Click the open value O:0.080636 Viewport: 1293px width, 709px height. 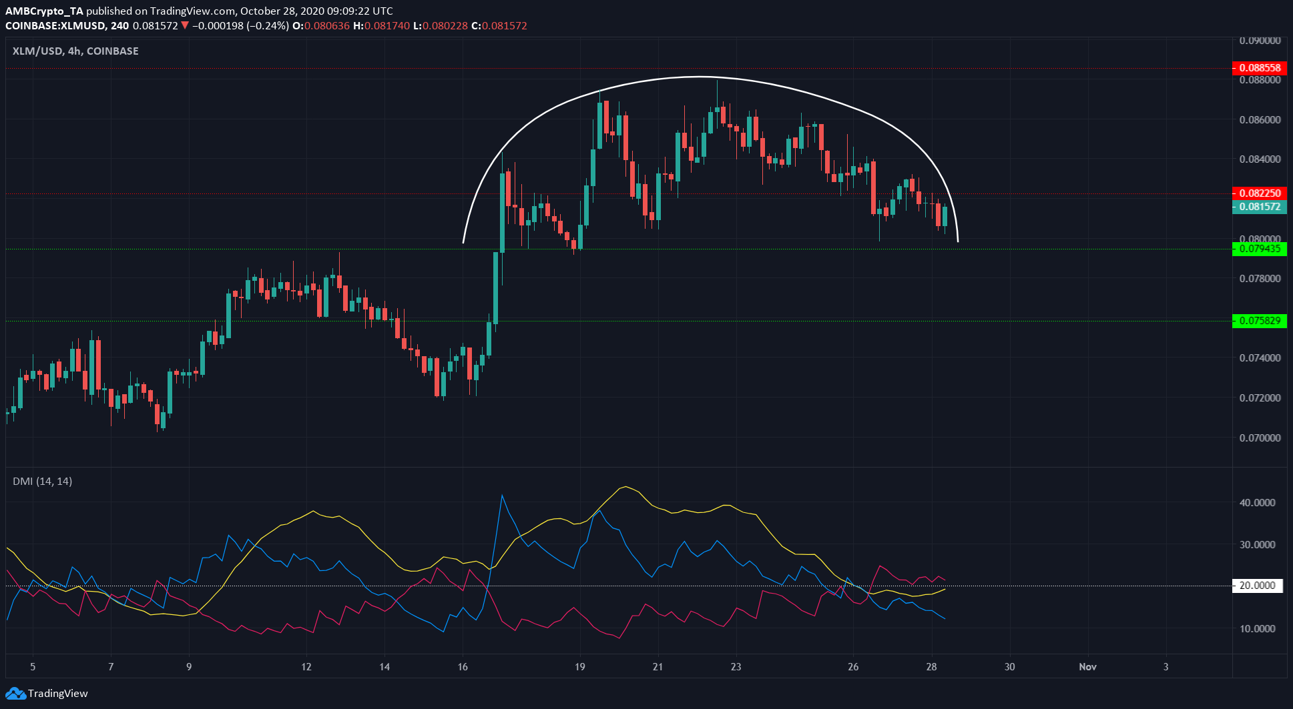(x=322, y=26)
